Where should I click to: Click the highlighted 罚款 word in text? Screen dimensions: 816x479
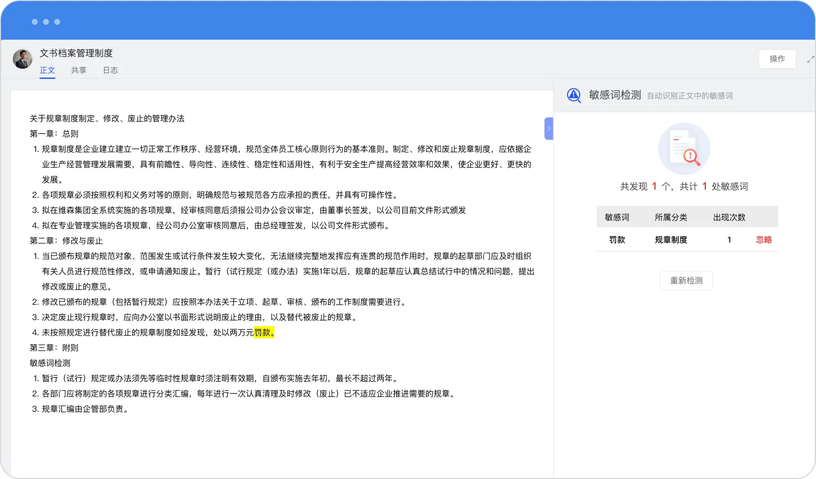(x=262, y=333)
